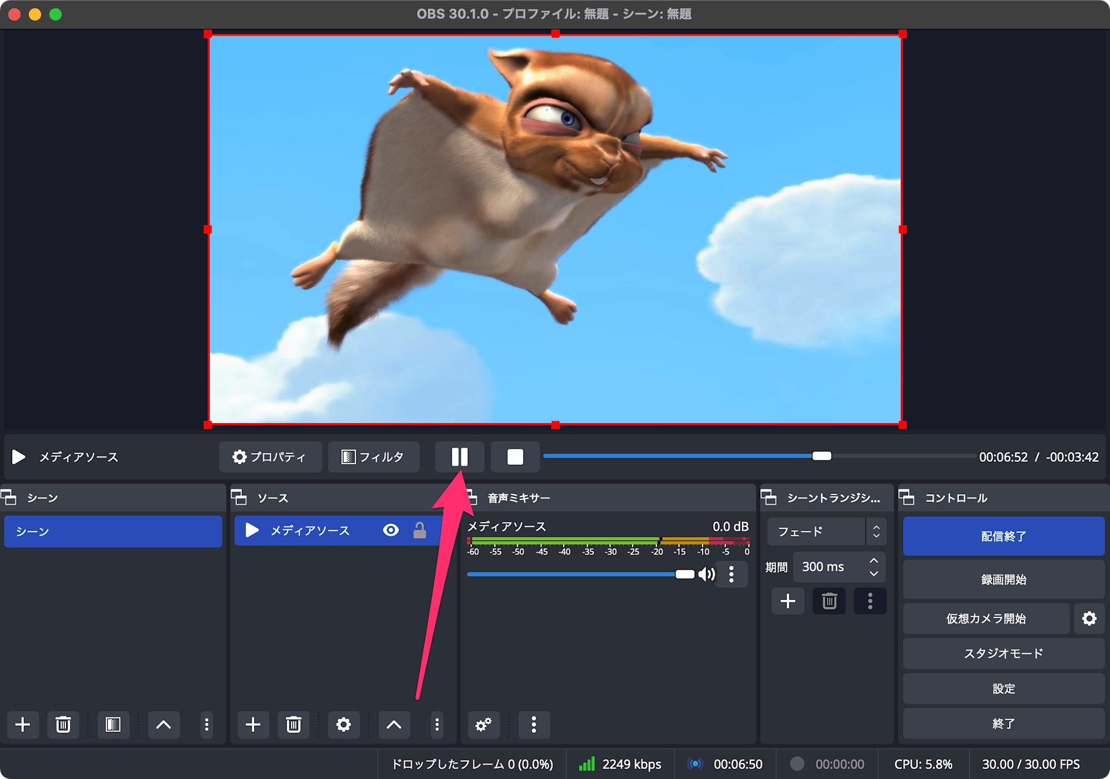The image size is (1110, 779).
Task: Click the streaming time 00:06:50 indicator
Action: tap(738, 765)
